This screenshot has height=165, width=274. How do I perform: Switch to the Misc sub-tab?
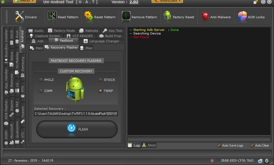86,48
